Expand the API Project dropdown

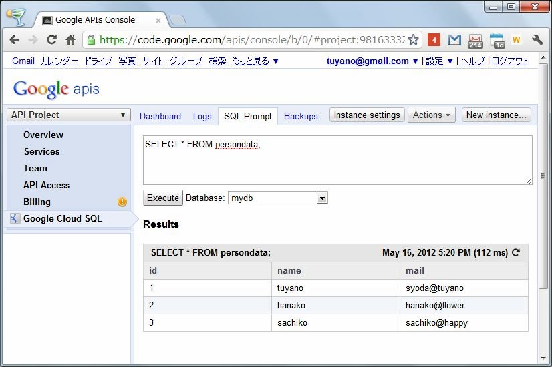coord(69,115)
